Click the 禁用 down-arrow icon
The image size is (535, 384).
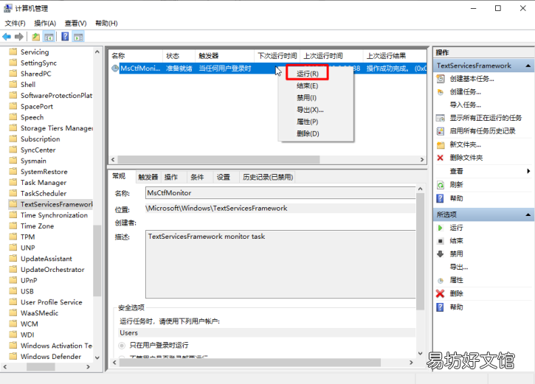click(440, 254)
